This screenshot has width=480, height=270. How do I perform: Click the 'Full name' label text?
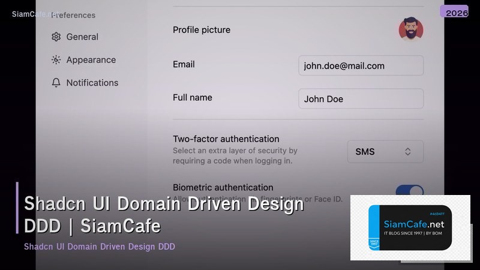(192, 98)
